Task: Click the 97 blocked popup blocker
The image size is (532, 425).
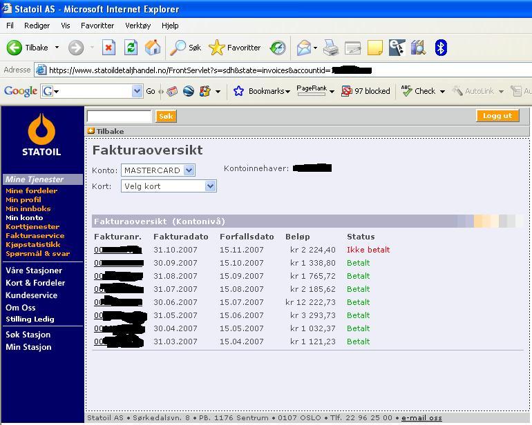Action: click(x=365, y=91)
